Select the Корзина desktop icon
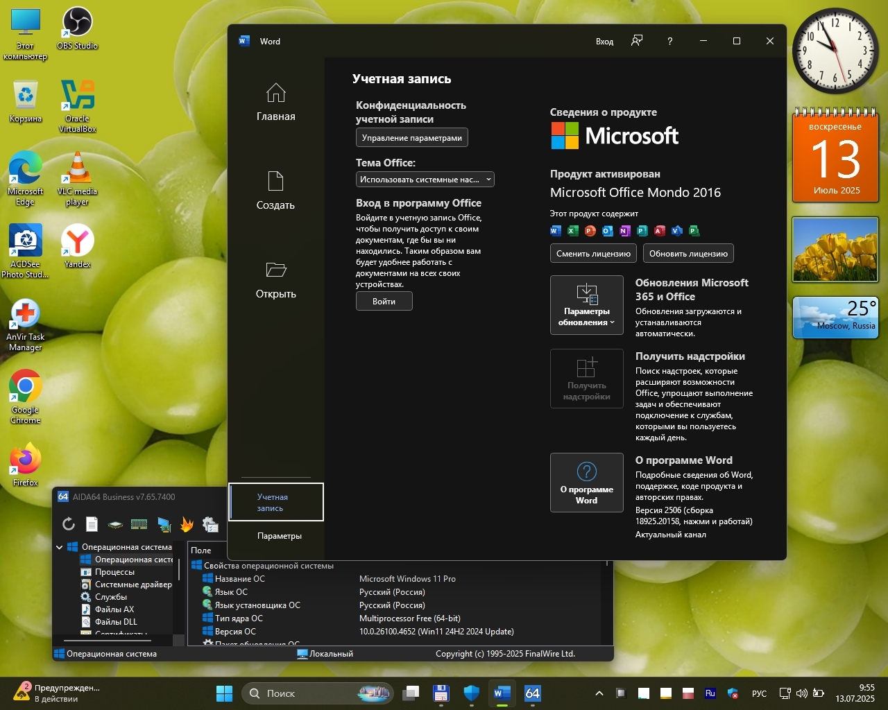Image resolution: width=888 pixels, height=710 pixels. click(25, 101)
